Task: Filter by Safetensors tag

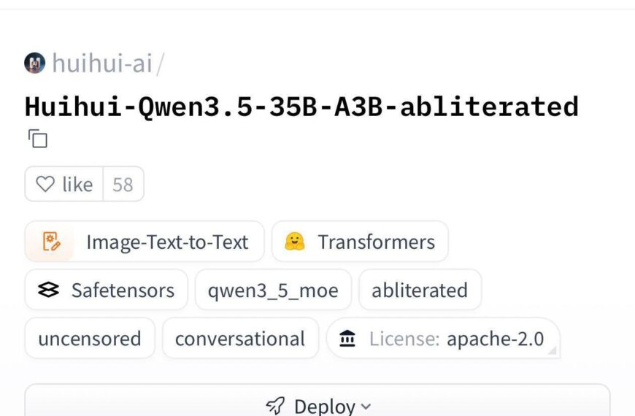Action: pyautogui.click(x=122, y=290)
